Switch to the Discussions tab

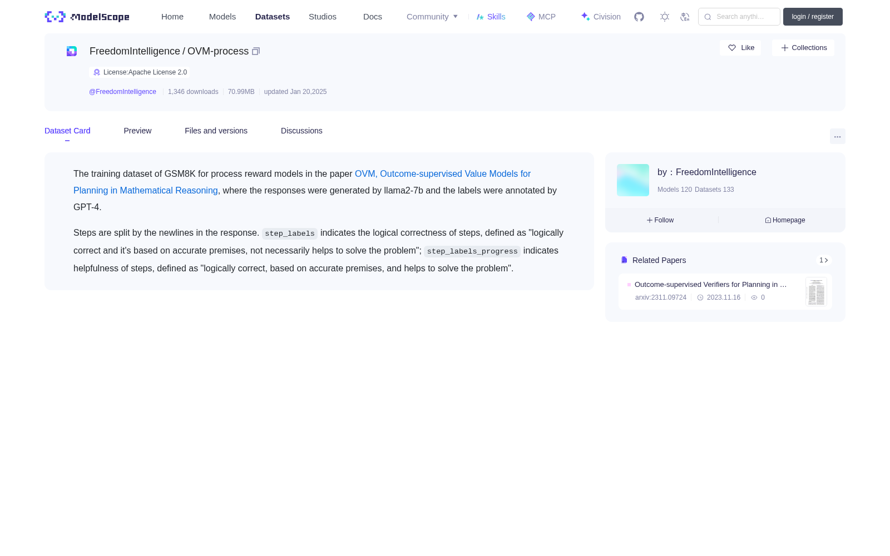pos(301,131)
